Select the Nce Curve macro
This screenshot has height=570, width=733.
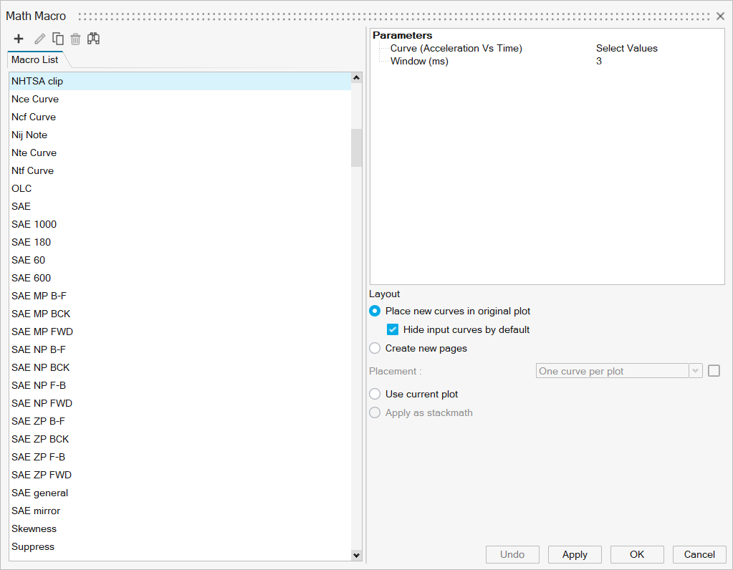pos(180,99)
